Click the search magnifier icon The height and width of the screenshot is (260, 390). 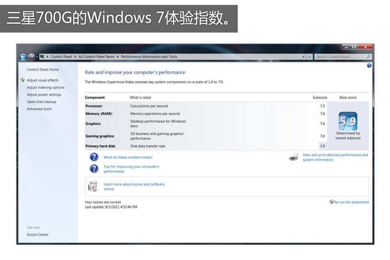tap(369, 57)
